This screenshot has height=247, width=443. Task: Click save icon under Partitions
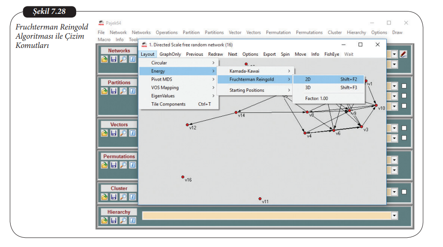[x=114, y=91]
